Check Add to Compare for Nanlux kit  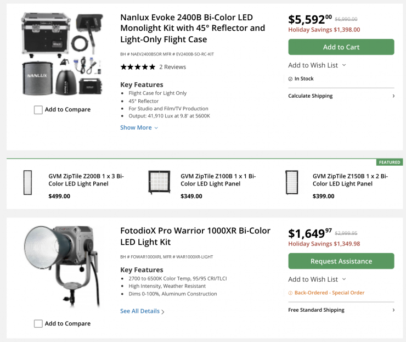click(x=38, y=110)
